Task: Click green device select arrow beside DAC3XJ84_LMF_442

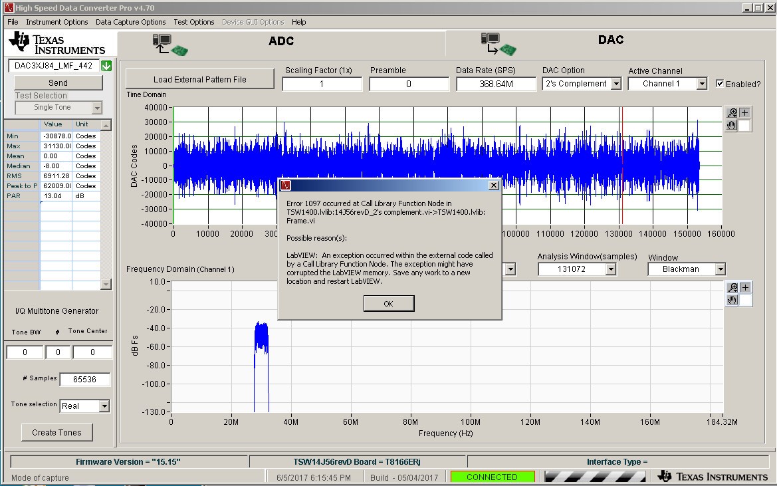Action: click(106, 66)
